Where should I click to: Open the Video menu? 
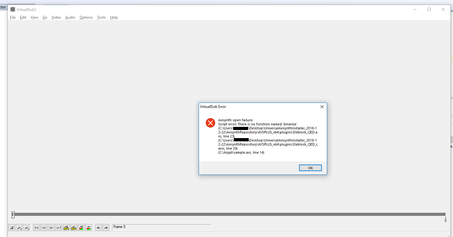click(x=56, y=17)
